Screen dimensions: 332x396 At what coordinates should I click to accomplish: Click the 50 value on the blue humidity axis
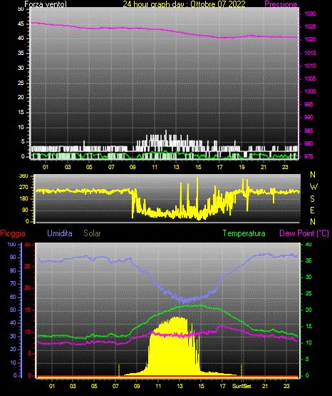coord(13,310)
